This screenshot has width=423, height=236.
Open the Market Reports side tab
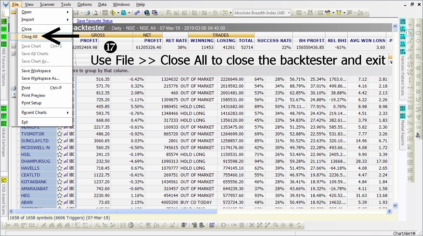point(402,133)
